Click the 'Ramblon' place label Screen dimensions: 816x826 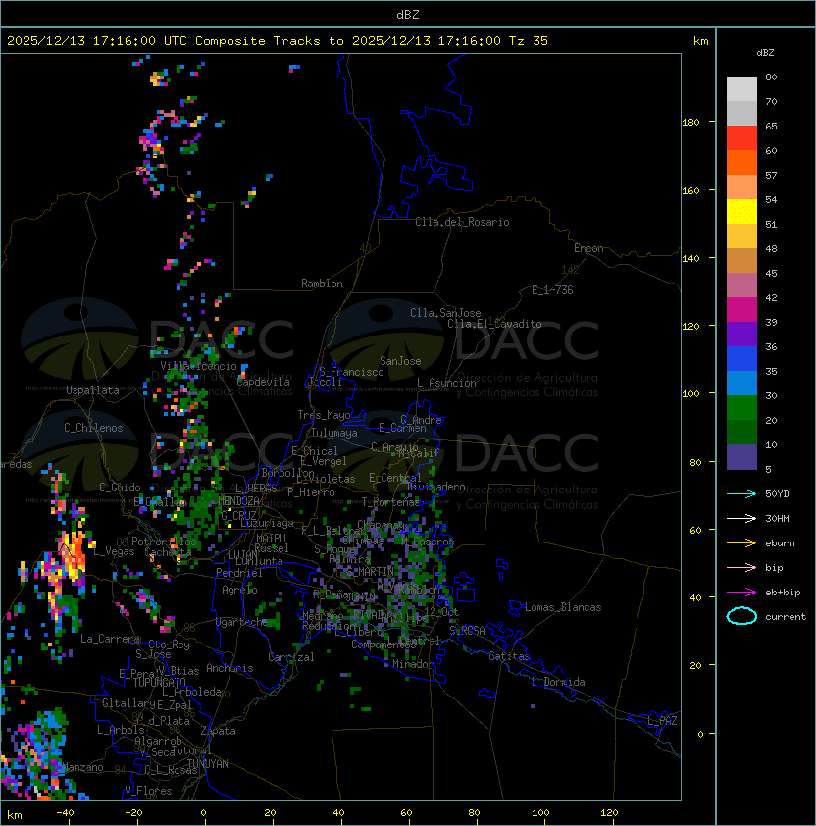(x=322, y=284)
